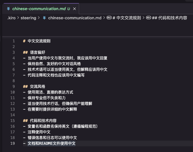Click line number 15 in the gutter
The height and width of the screenshot is (152, 193).
(x=13, y=121)
